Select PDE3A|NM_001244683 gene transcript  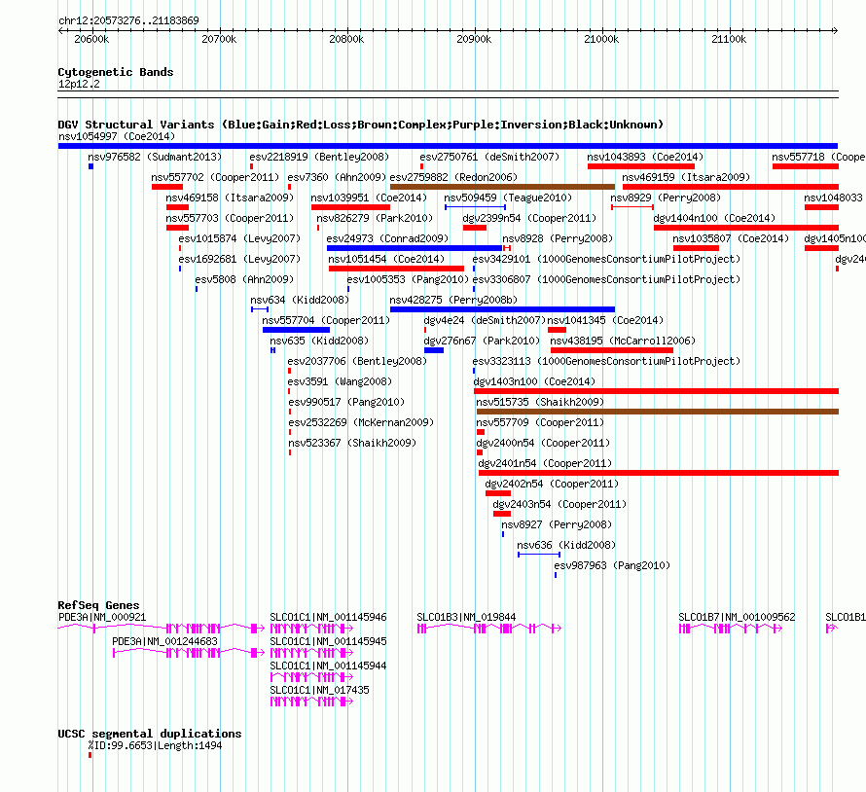coord(189,652)
